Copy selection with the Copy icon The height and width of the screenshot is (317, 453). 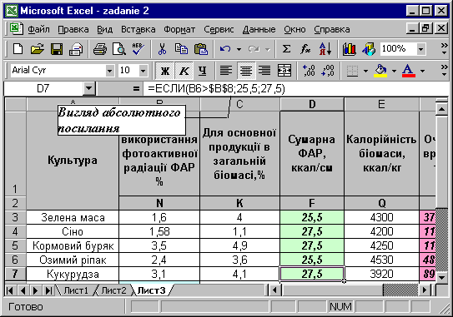[181, 49]
